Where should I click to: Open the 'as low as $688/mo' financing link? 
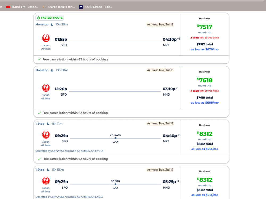point(205,103)
